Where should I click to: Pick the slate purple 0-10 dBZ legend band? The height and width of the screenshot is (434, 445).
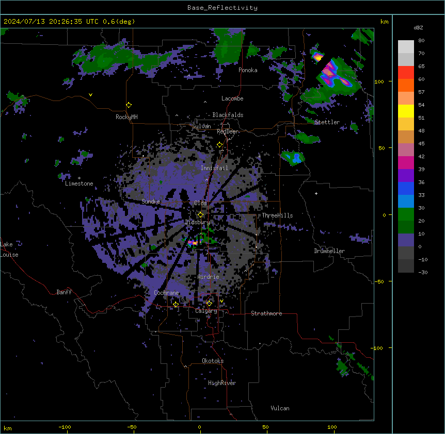point(406,240)
